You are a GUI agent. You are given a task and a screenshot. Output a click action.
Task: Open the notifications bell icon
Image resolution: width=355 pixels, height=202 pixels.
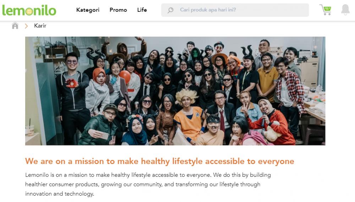(345, 10)
